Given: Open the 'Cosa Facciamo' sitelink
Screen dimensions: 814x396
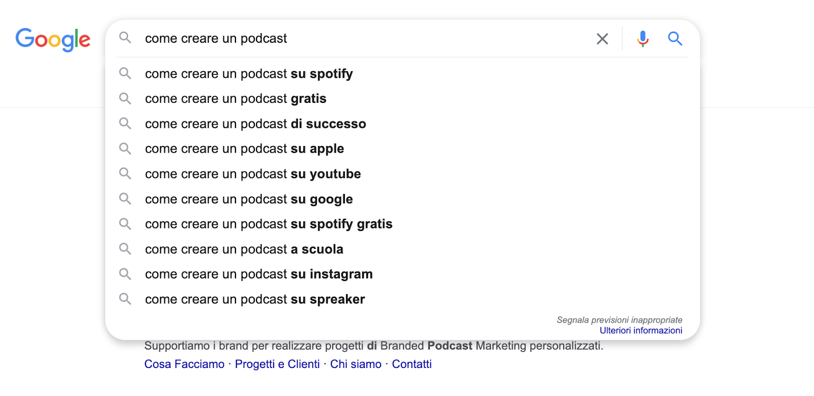Looking at the screenshot, I should 184,364.
